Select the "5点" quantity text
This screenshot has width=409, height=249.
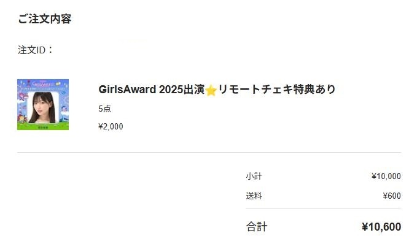(x=104, y=109)
